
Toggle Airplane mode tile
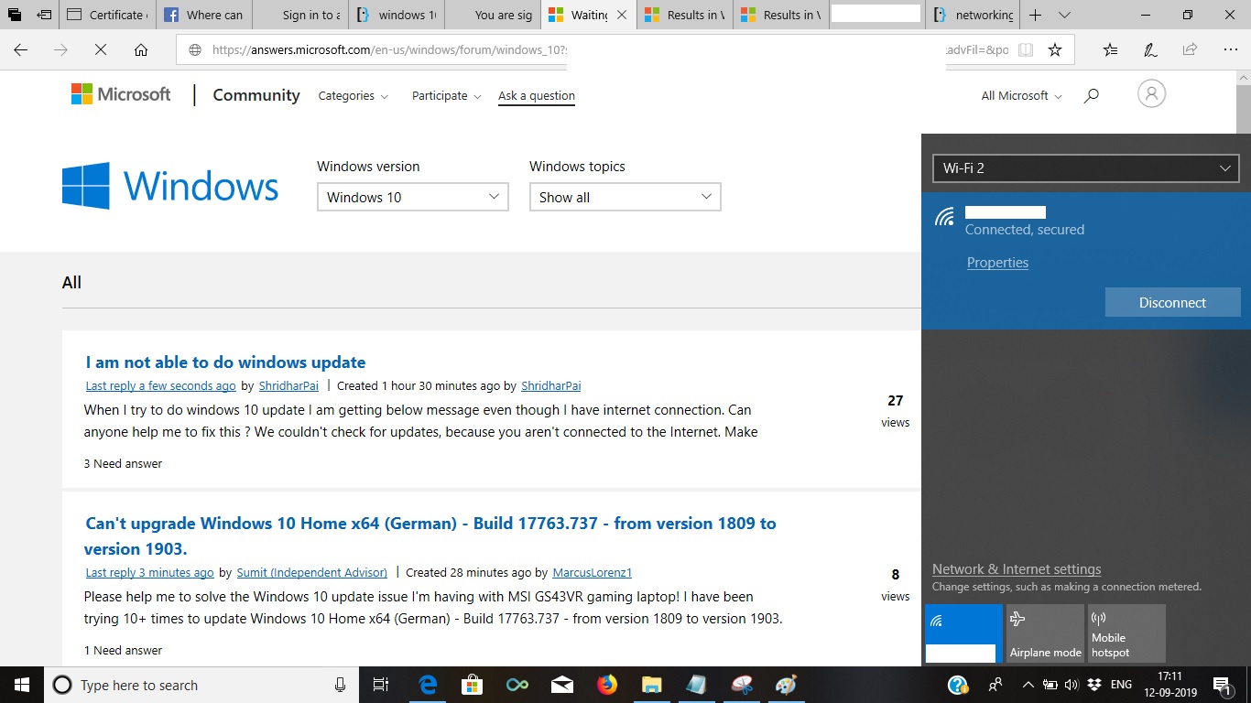[1045, 633]
